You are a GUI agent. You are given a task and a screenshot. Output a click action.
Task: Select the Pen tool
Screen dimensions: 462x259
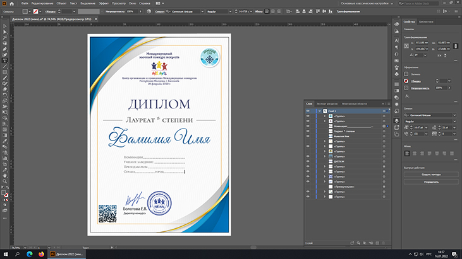(4, 49)
